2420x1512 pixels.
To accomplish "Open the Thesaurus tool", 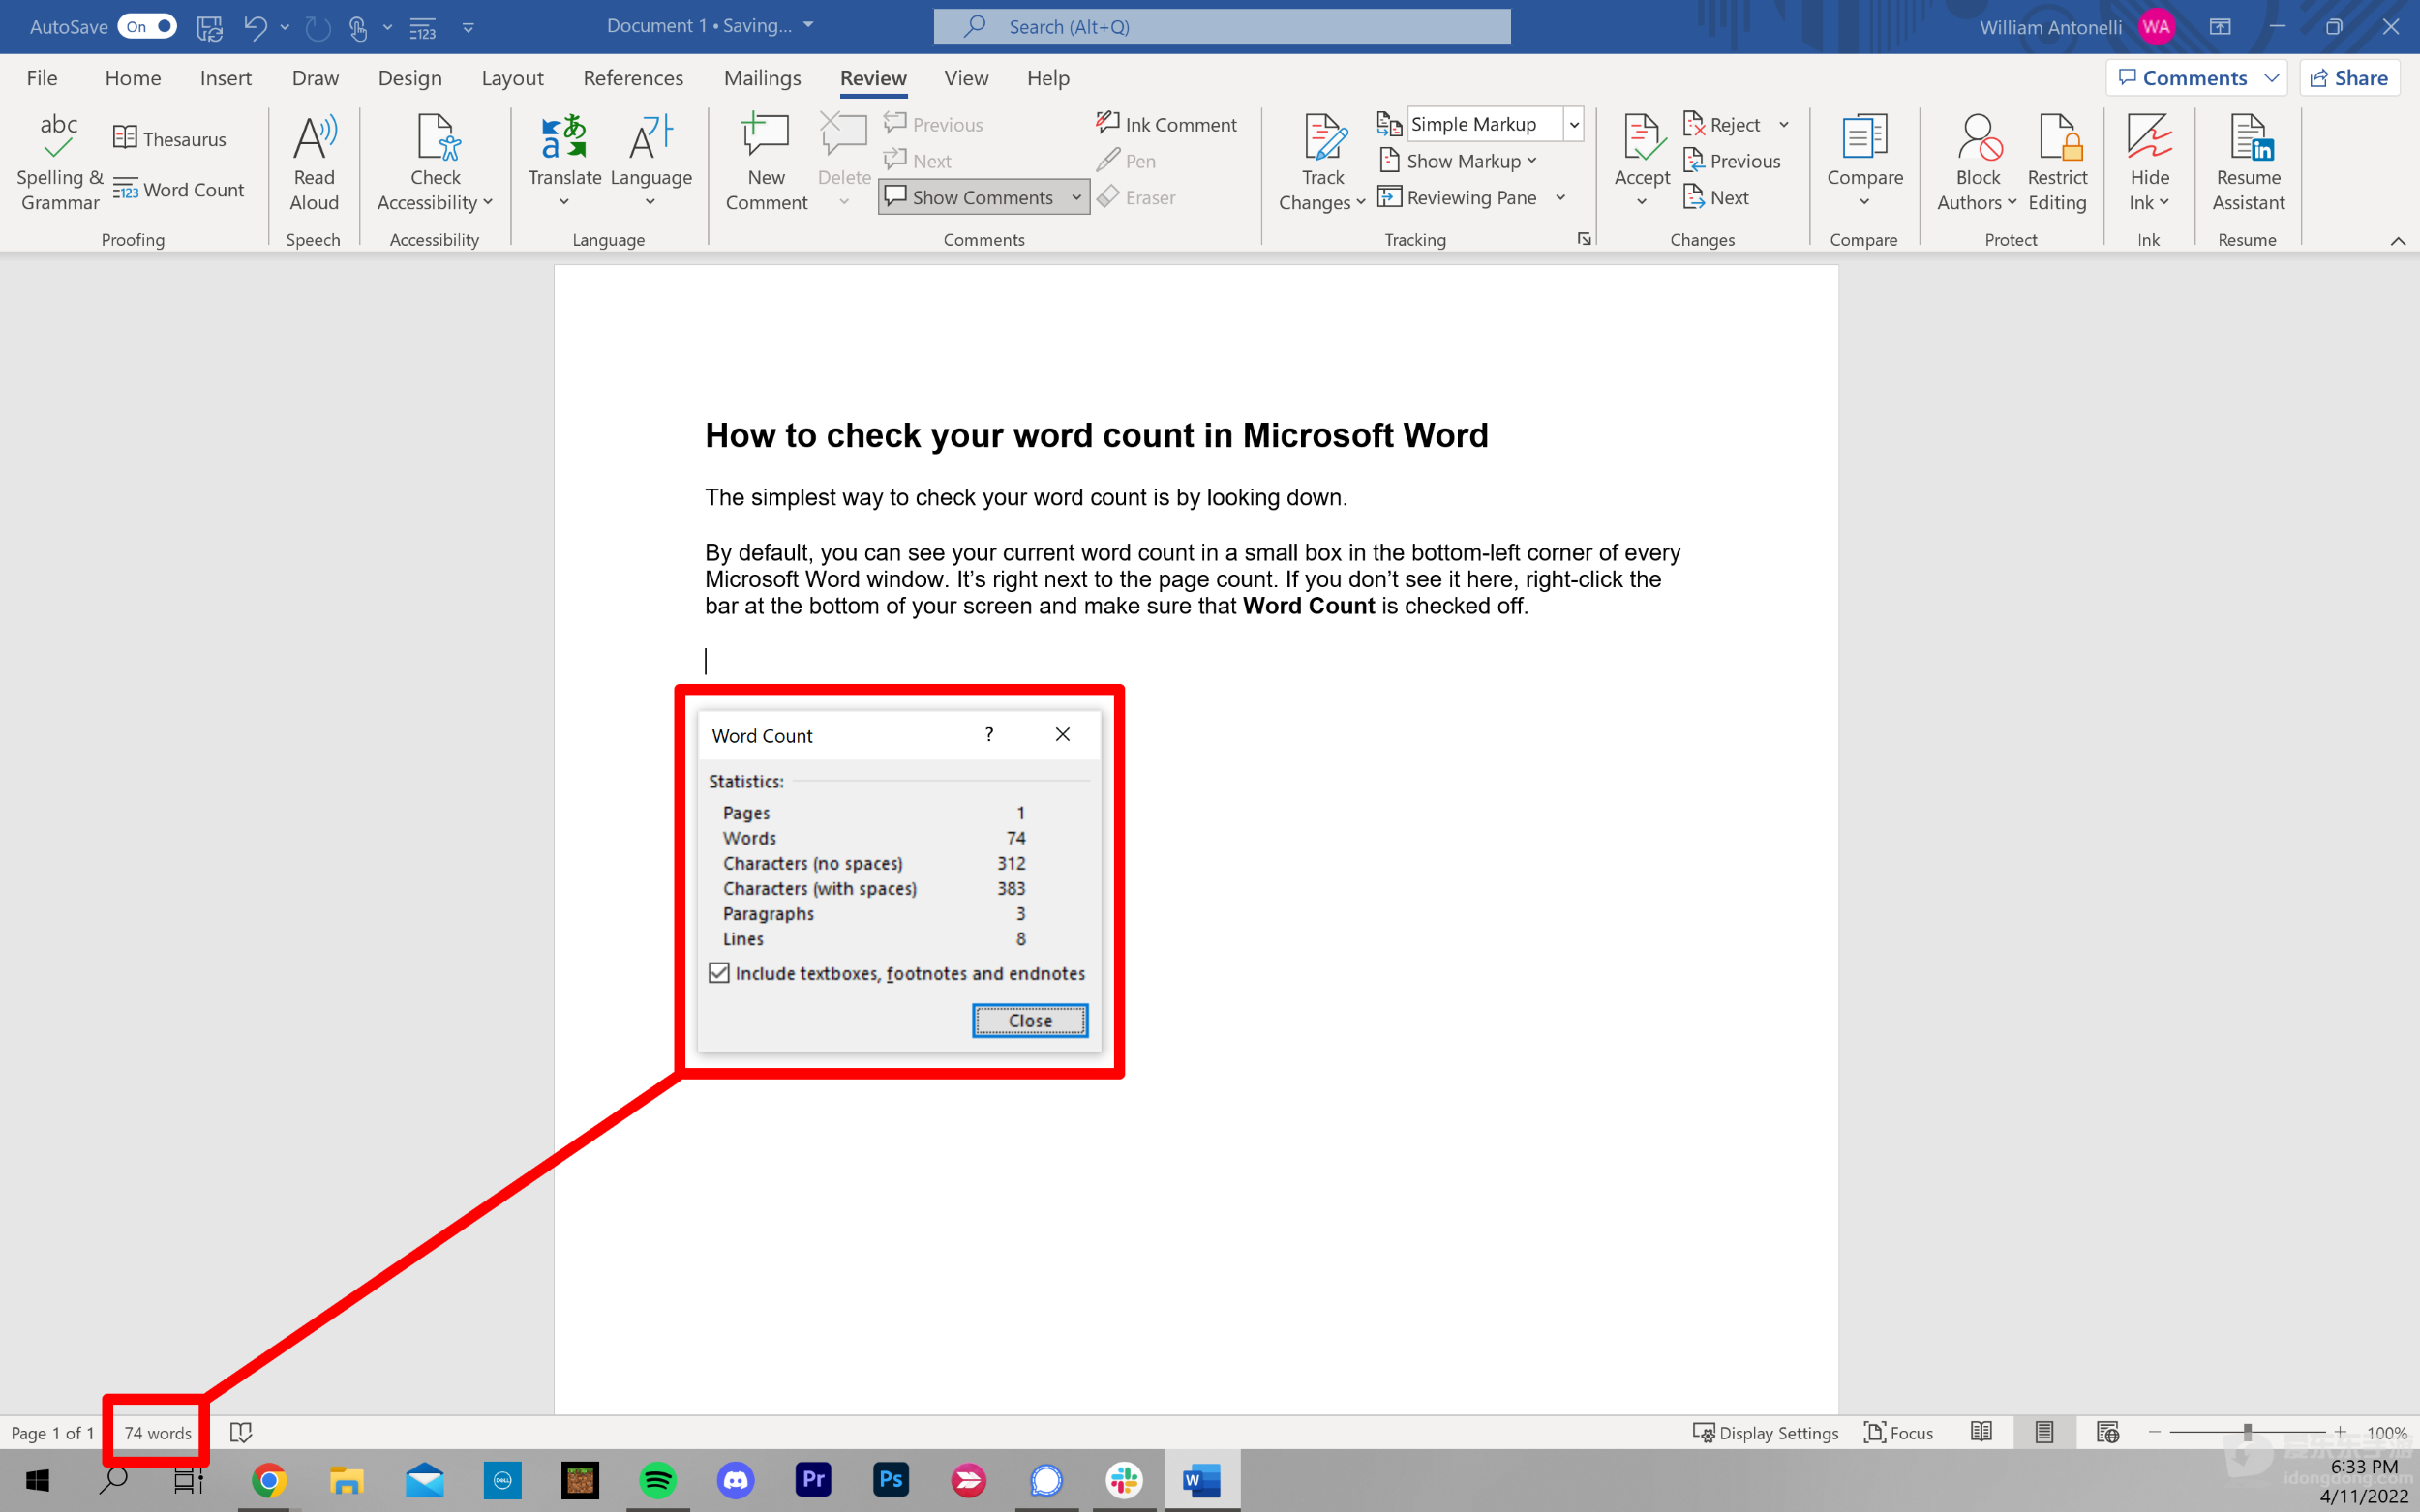I will click(x=170, y=138).
